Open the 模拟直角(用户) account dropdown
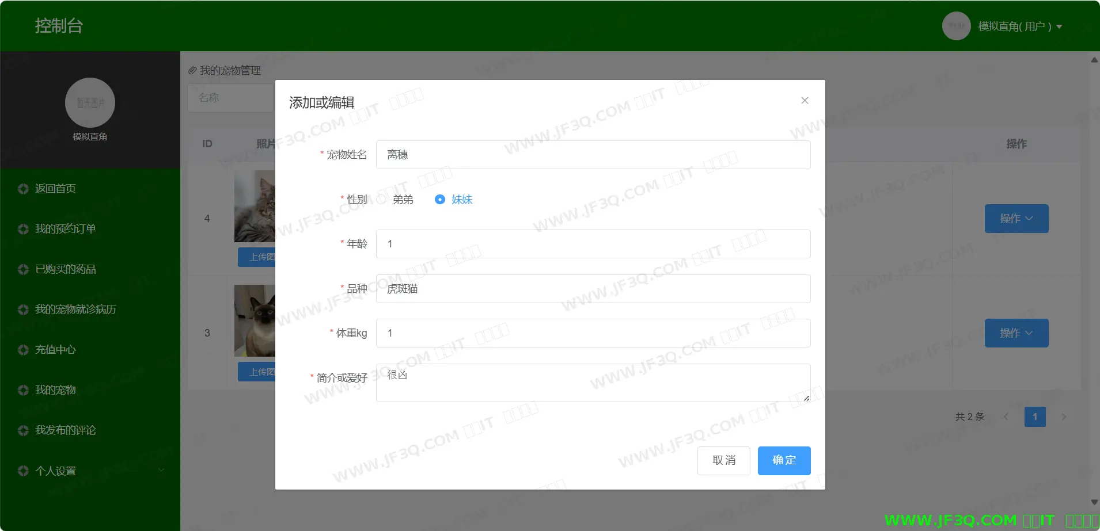 click(x=1020, y=26)
